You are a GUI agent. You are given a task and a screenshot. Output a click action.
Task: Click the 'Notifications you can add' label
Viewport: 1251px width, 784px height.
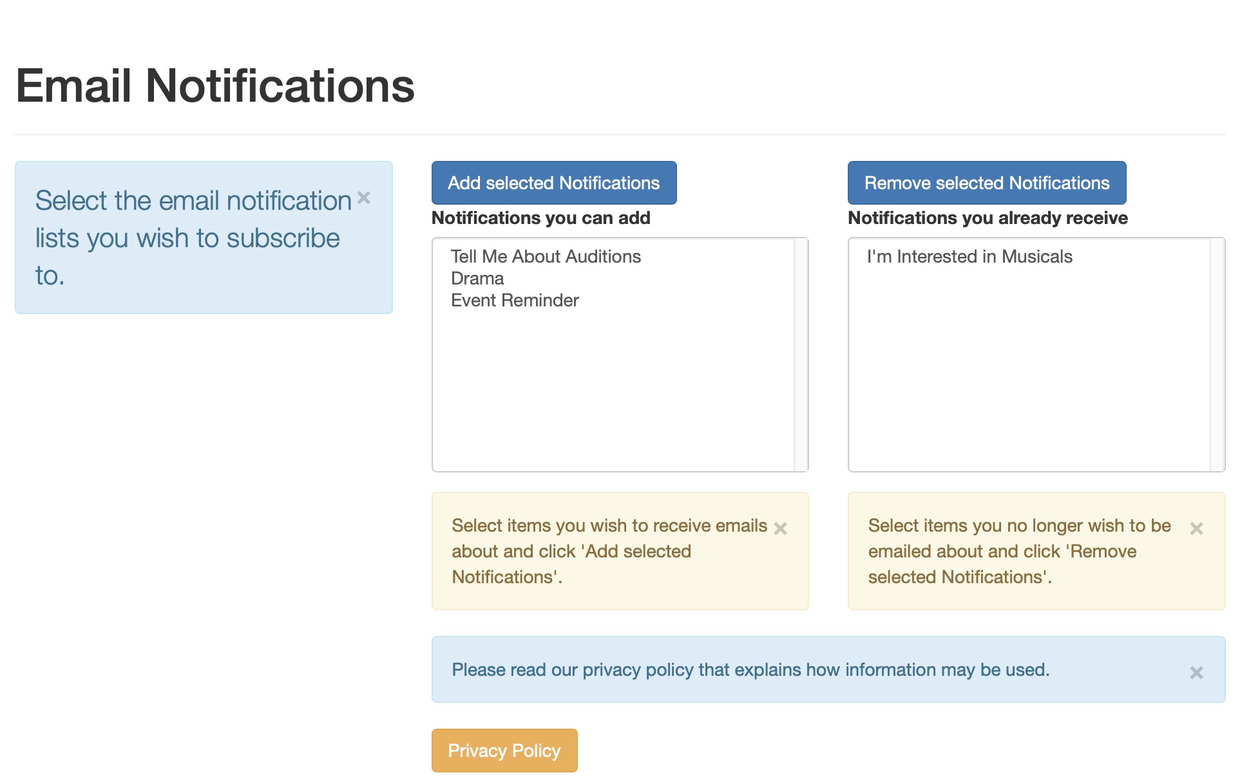click(541, 218)
